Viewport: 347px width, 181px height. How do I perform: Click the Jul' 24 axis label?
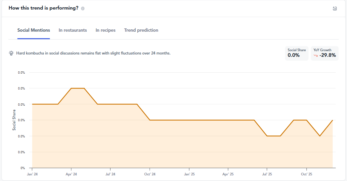click(x=110, y=174)
